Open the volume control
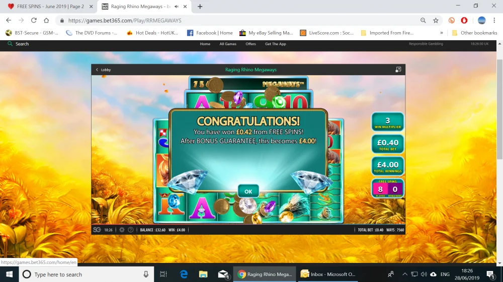The image size is (503, 282). [424, 274]
